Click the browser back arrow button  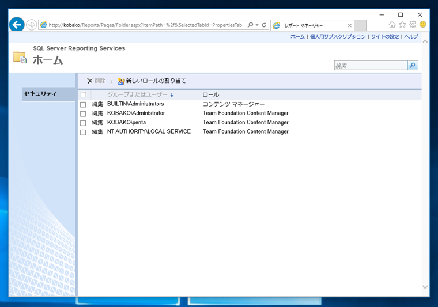point(17,25)
